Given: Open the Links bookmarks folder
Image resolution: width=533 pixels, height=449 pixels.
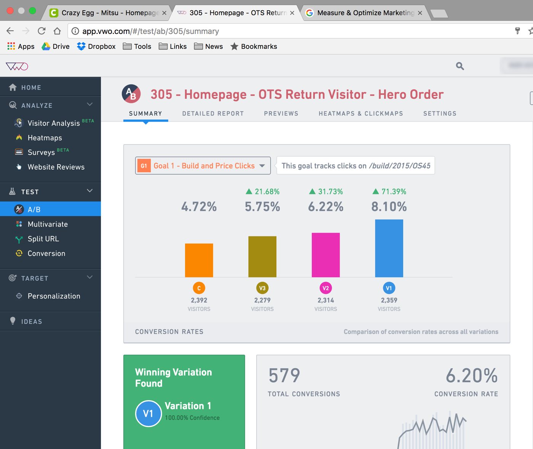Looking at the screenshot, I should pos(173,47).
